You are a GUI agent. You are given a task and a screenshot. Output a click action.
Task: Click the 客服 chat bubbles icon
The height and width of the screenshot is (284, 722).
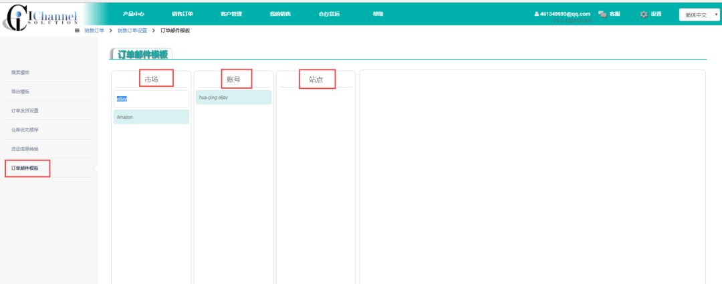click(x=602, y=14)
